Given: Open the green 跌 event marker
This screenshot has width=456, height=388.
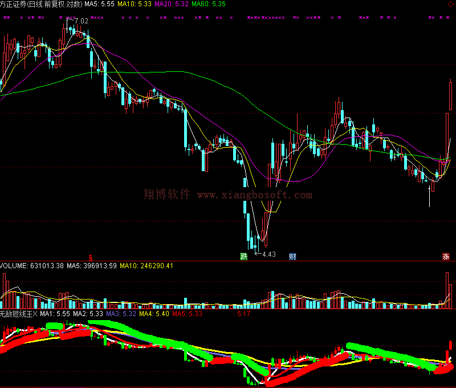Looking at the screenshot, I should [244, 256].
